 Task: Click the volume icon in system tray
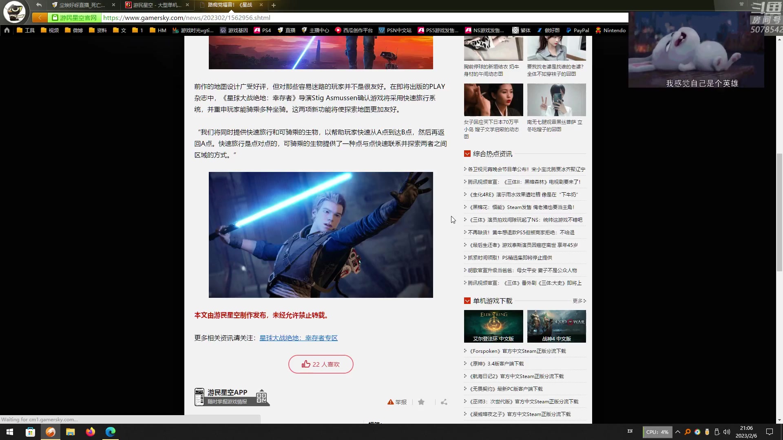point(727,432)
